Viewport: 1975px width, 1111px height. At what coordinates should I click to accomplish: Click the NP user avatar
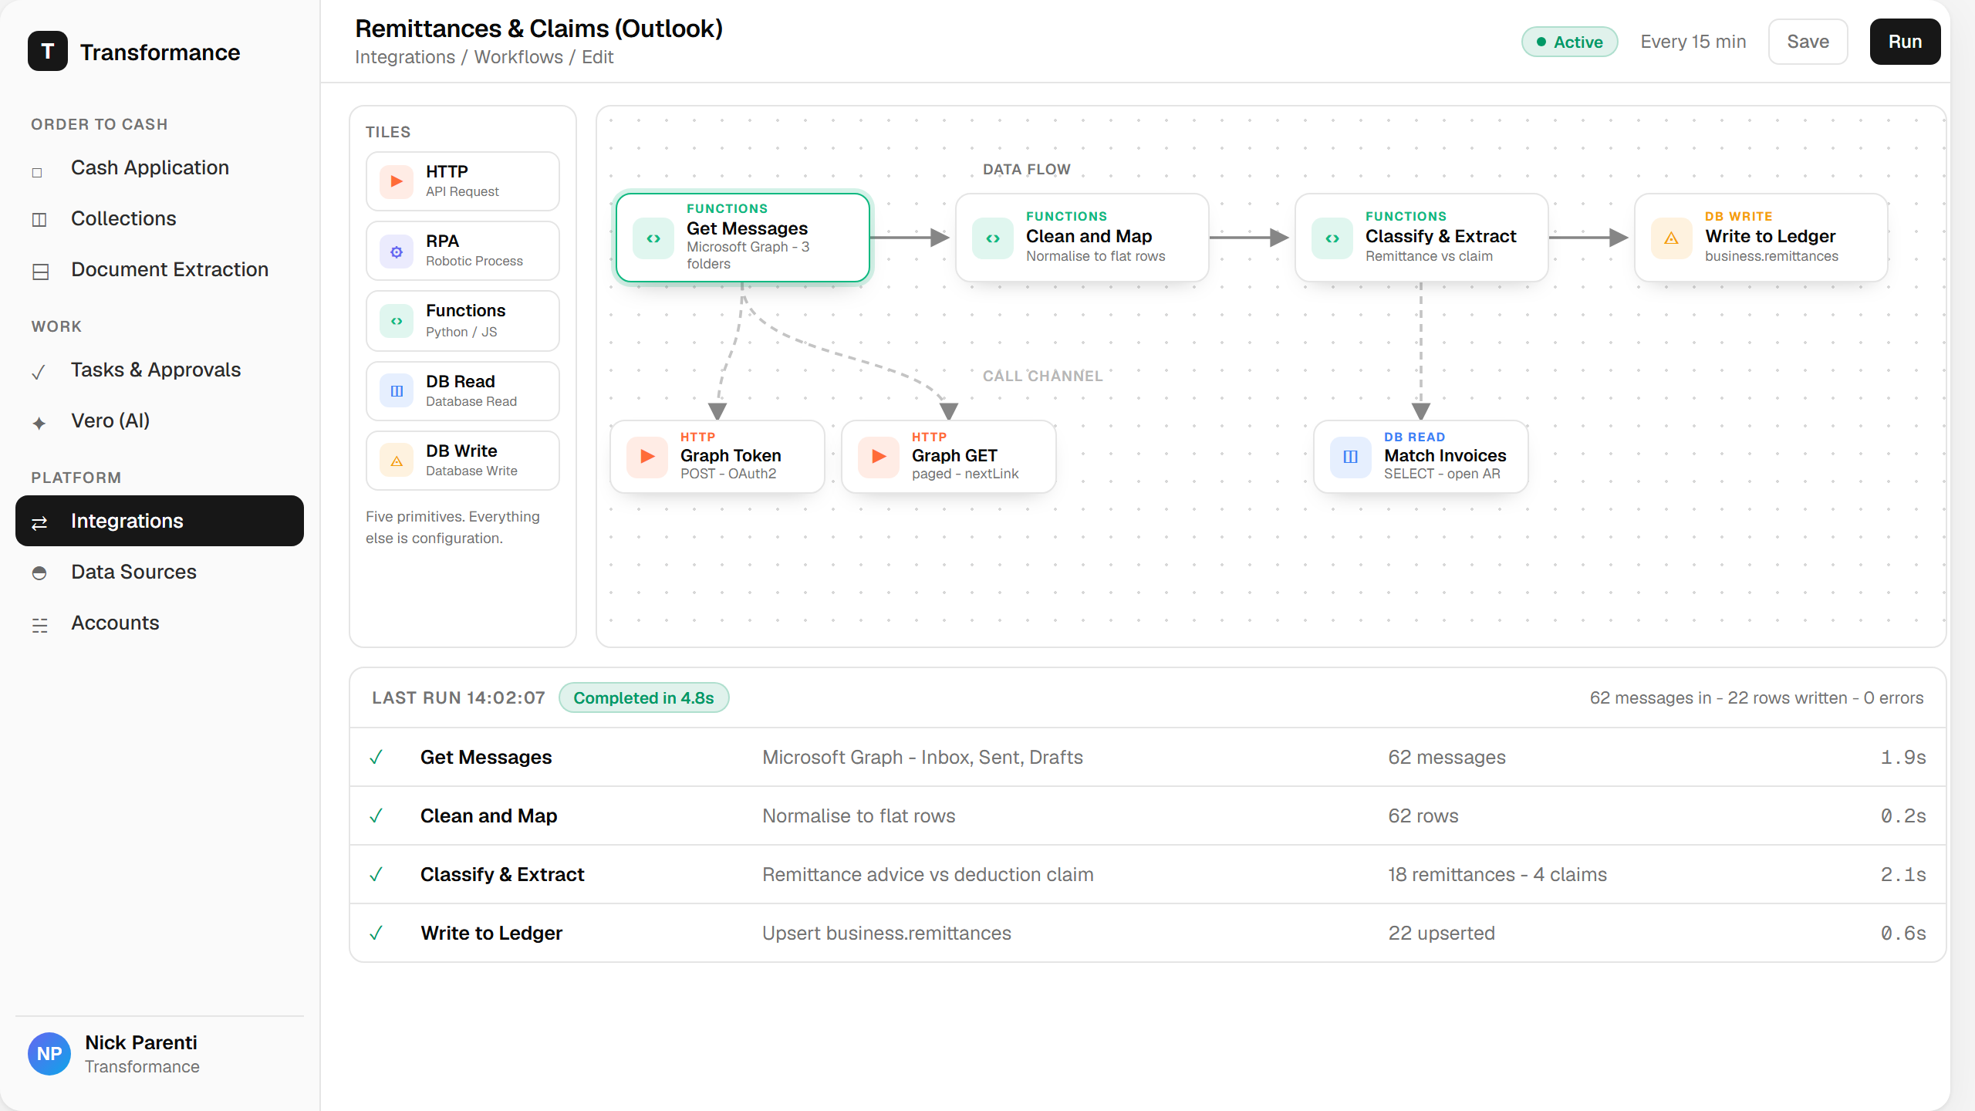coord(49,1054)
